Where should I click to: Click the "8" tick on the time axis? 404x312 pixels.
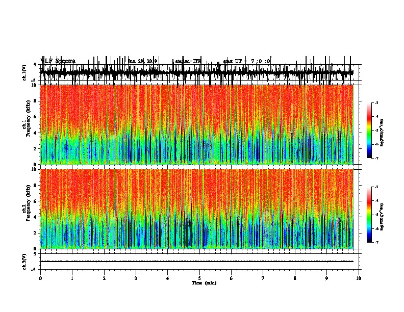tap(295, 278)
